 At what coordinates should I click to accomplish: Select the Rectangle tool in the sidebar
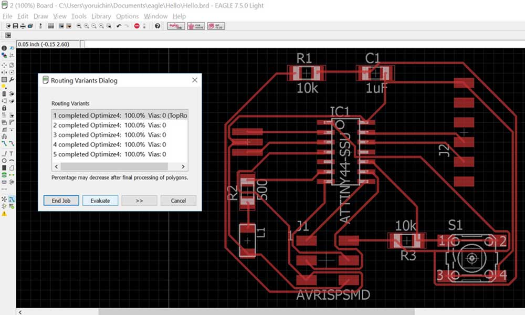4,167
